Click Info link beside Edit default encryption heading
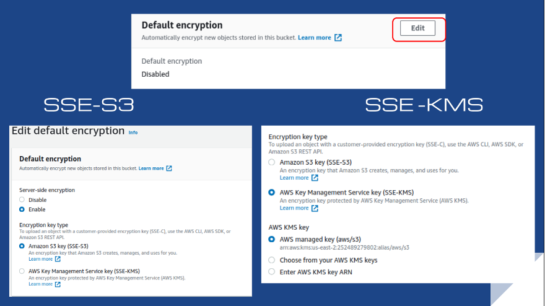545x306 pixels. click(133, 132)
